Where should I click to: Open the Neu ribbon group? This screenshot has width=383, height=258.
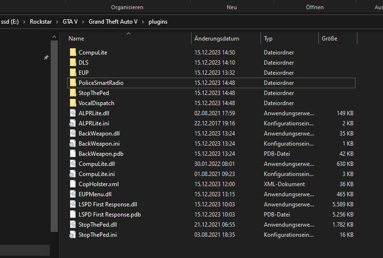[232, 7]
